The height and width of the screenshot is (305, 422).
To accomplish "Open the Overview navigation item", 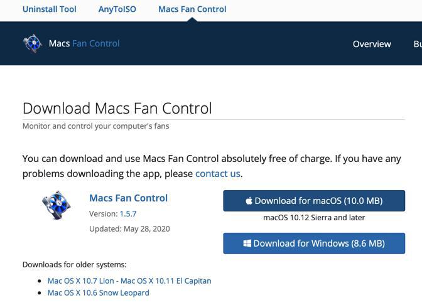I will [372, 44].
